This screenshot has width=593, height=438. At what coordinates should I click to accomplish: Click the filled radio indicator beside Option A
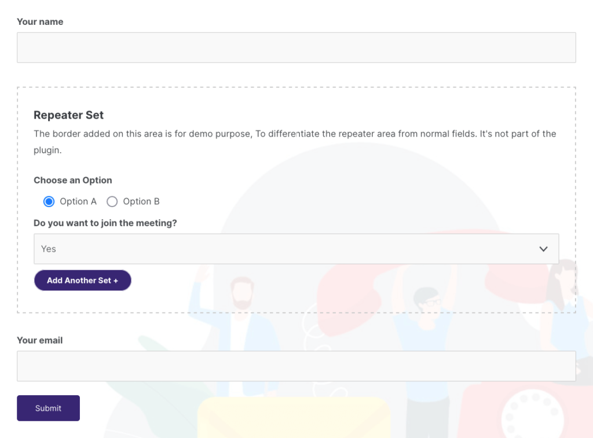point(49,201)
